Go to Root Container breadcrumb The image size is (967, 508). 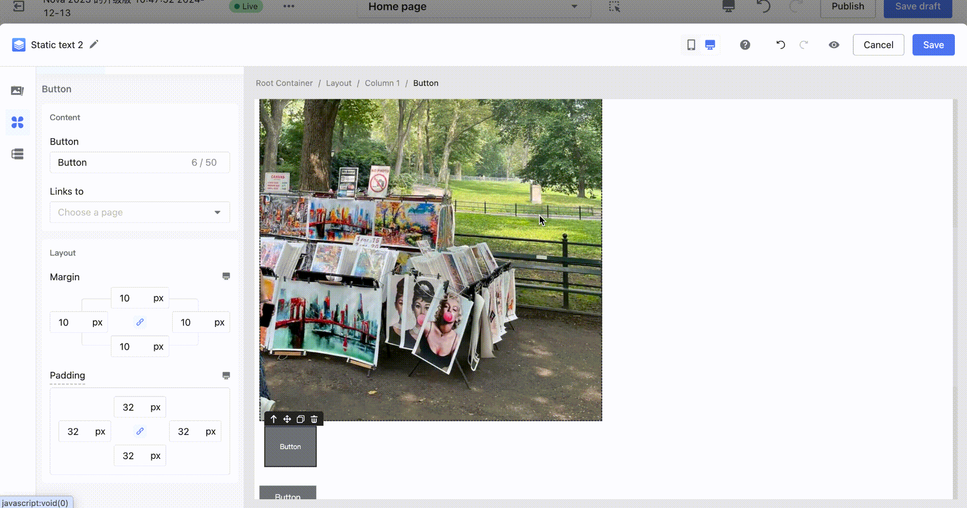284,83
